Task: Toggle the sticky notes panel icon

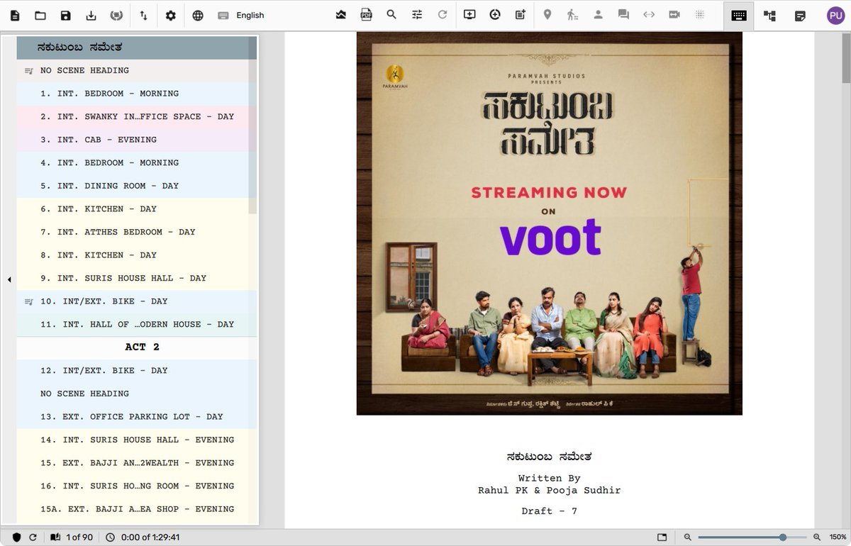Action: 800,16
